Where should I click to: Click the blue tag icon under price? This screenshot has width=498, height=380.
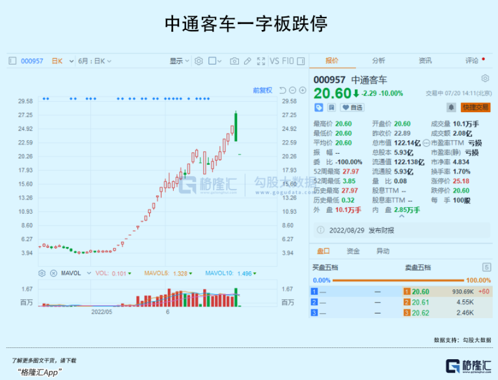(x=319, y=108)
